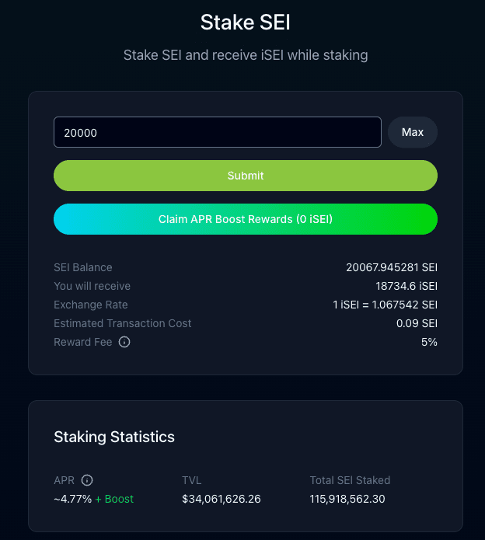Click the Estimated Transaction Cost label
Screen dimensions: 485x540
(x=123, y=323)
